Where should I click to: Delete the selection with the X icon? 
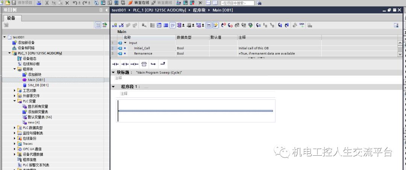pos(67,3)
